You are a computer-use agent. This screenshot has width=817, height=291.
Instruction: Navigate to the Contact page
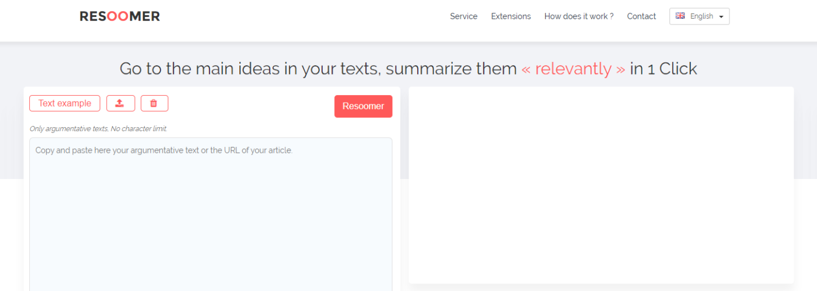coord(641,16)
